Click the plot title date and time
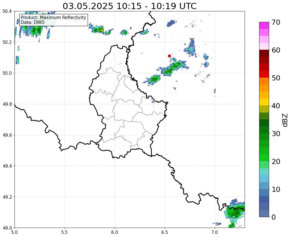The width and height of the screenshot is (291, 237). point(129,6)
